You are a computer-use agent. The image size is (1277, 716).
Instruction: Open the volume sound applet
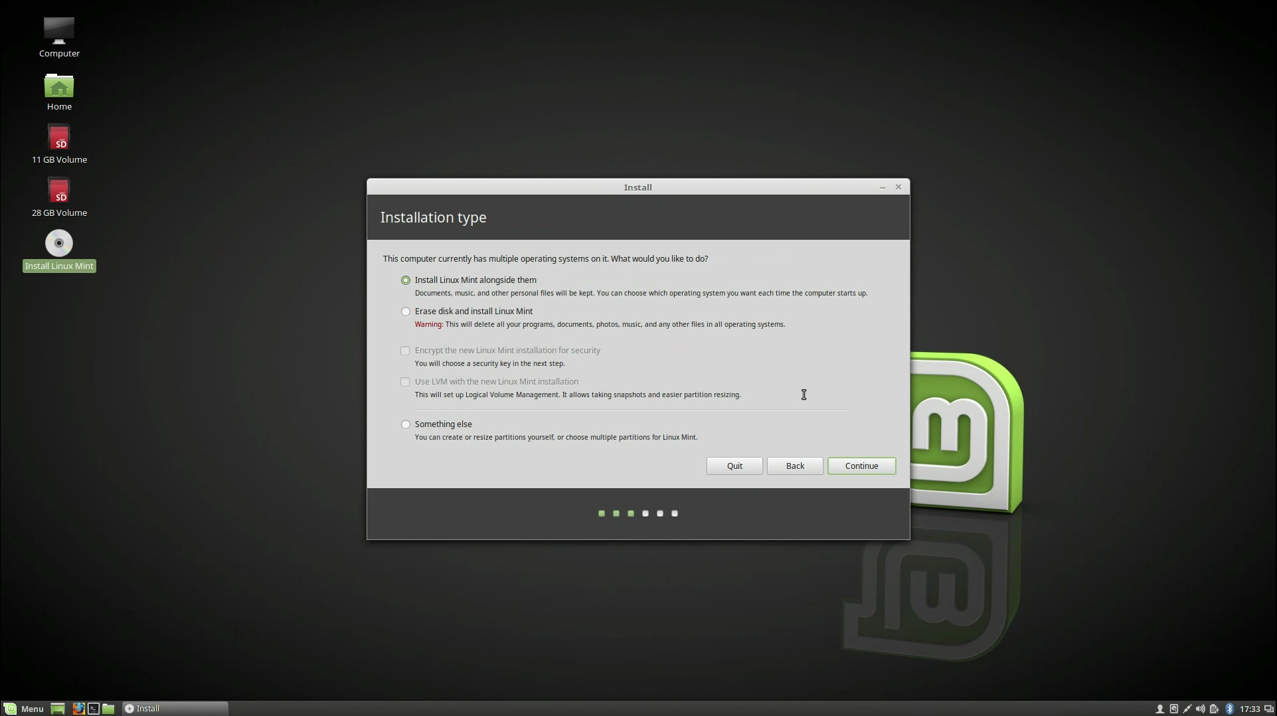[x=1201, y=709]
